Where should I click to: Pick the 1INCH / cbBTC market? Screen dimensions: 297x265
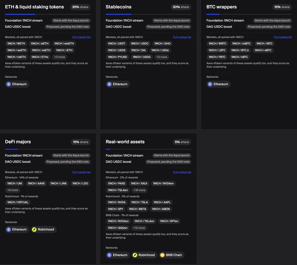pyautogui.click(x=241, y=44)
